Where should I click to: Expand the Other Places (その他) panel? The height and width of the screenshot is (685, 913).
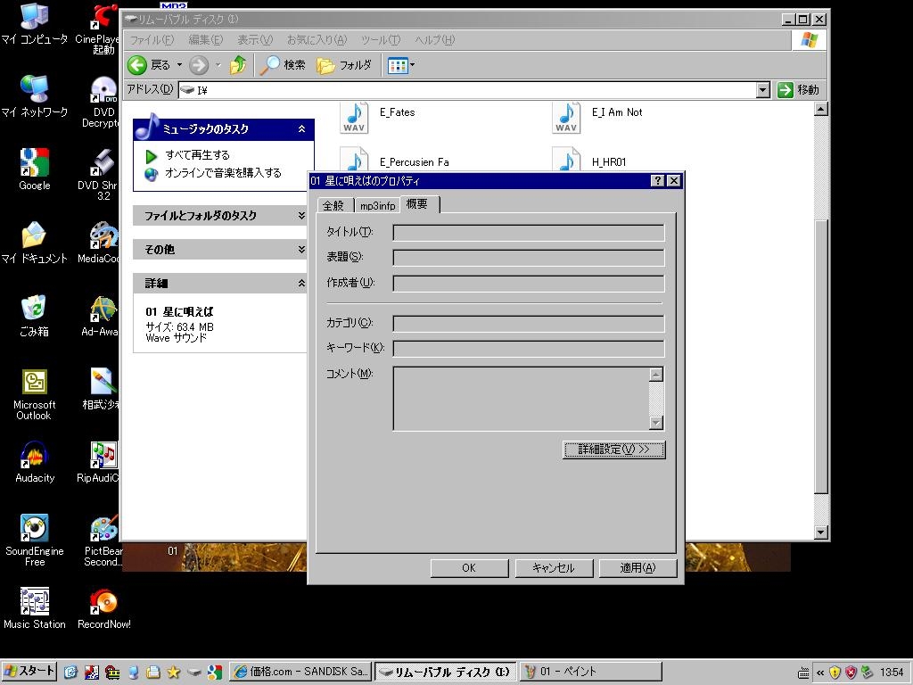coord(301,250)
